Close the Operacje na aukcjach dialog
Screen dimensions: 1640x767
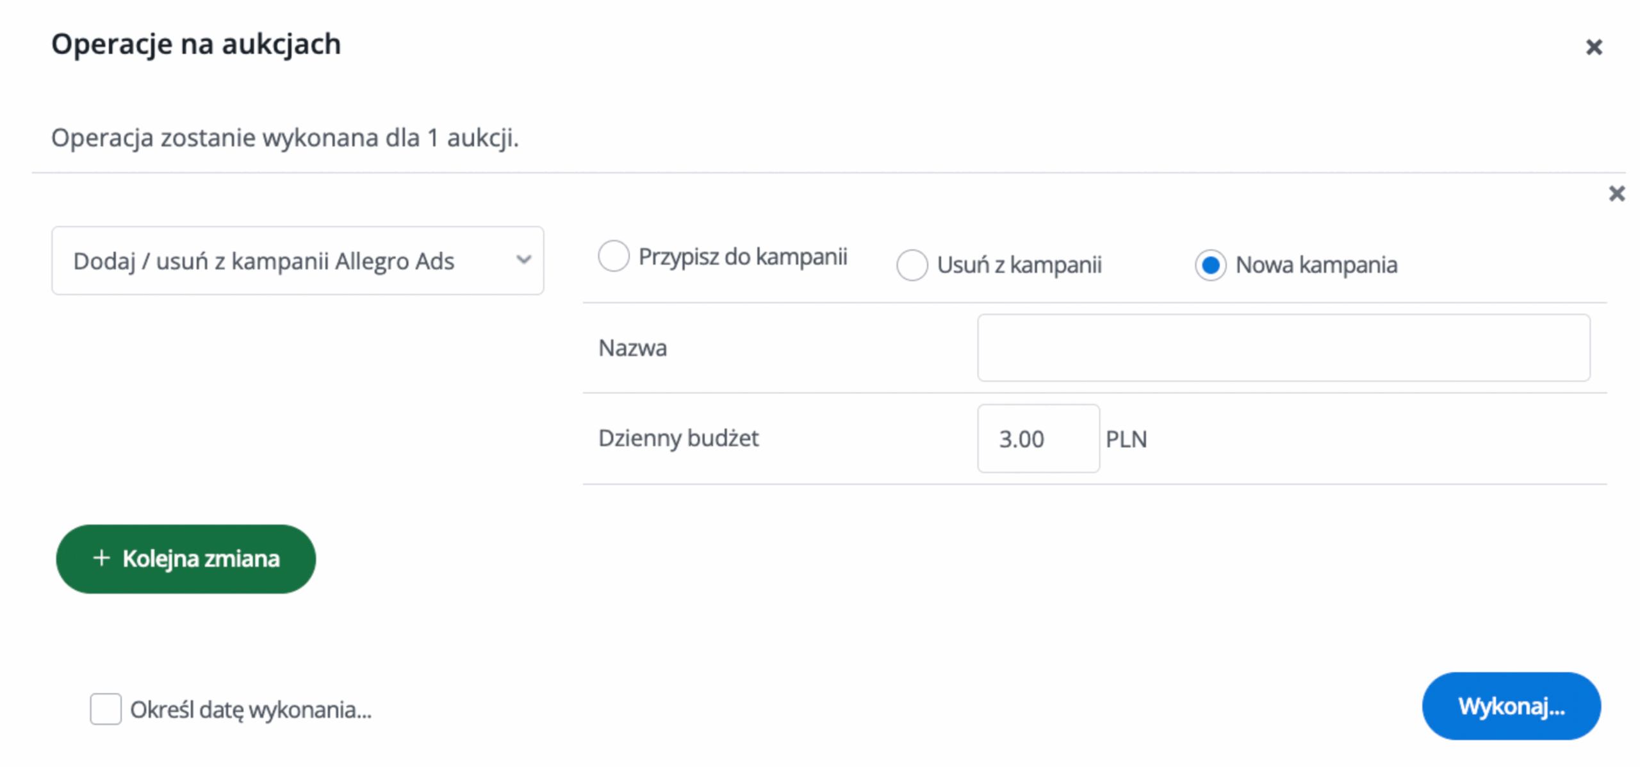pyautogui.click(x=1593, y=47)
